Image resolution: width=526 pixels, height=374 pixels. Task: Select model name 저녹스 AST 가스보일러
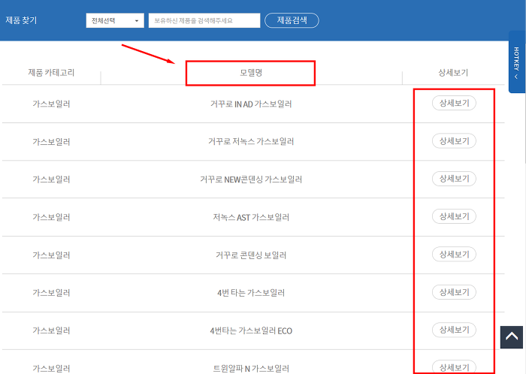pyautogui.click(x=251, y=217)
